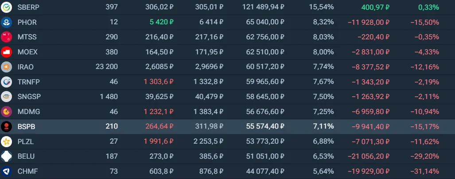Select the PLZL ticker name
The height and width of the screenshot is (179, 455).
(x=26, y=141)
